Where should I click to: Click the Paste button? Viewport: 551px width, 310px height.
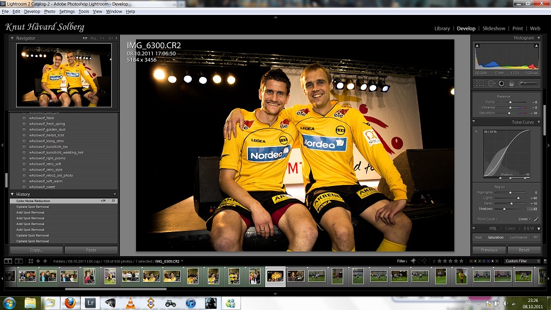(x=91, y=250)
